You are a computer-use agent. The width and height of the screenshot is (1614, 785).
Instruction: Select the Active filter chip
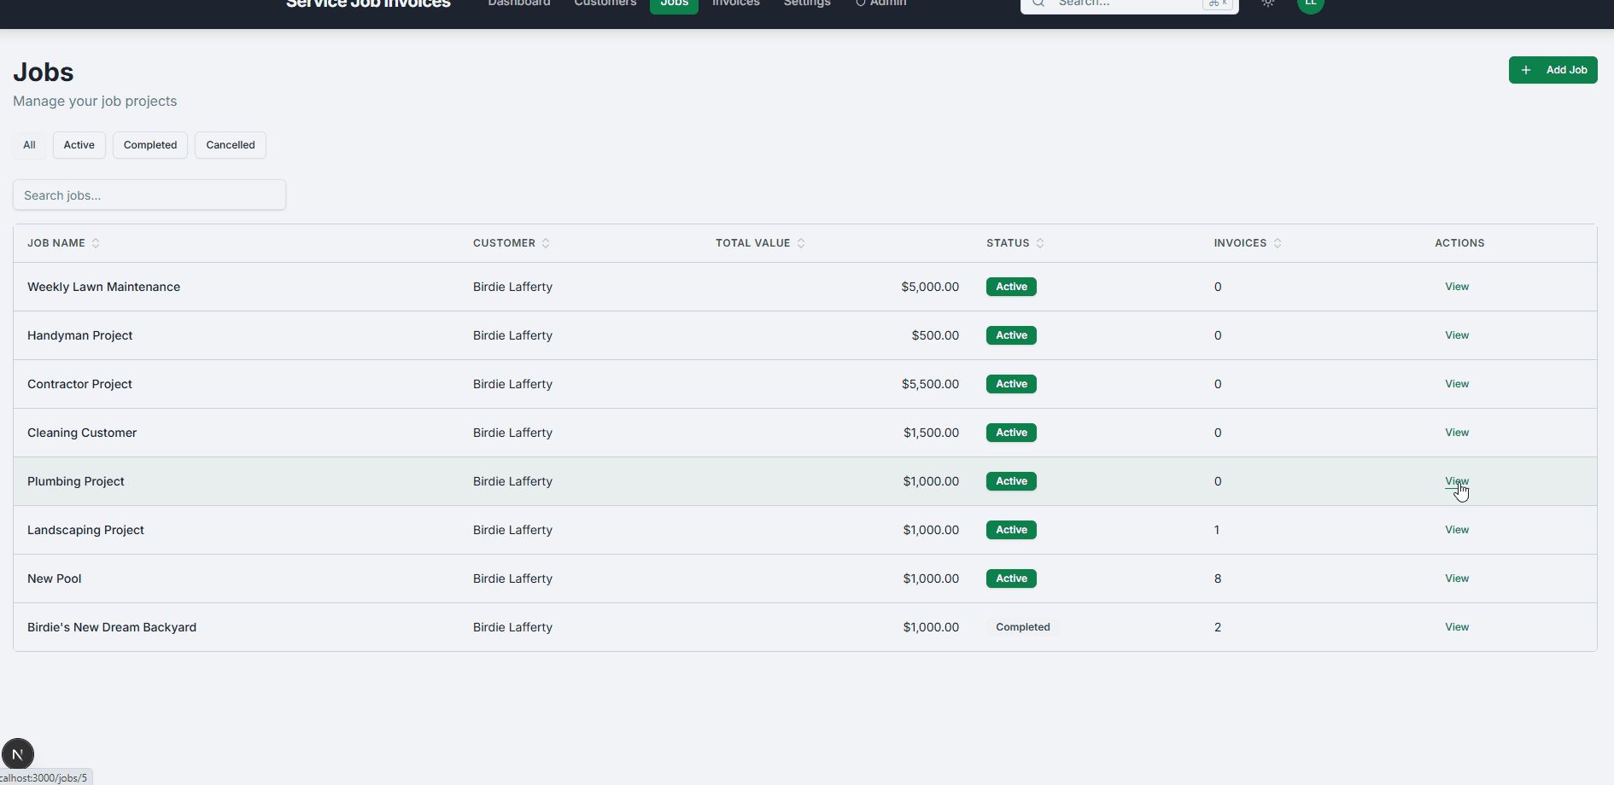[x=79, y=145]
